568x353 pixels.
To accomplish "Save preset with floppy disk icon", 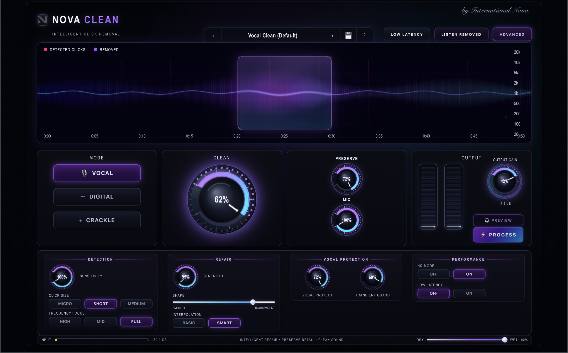I will [x=348, y=35].
